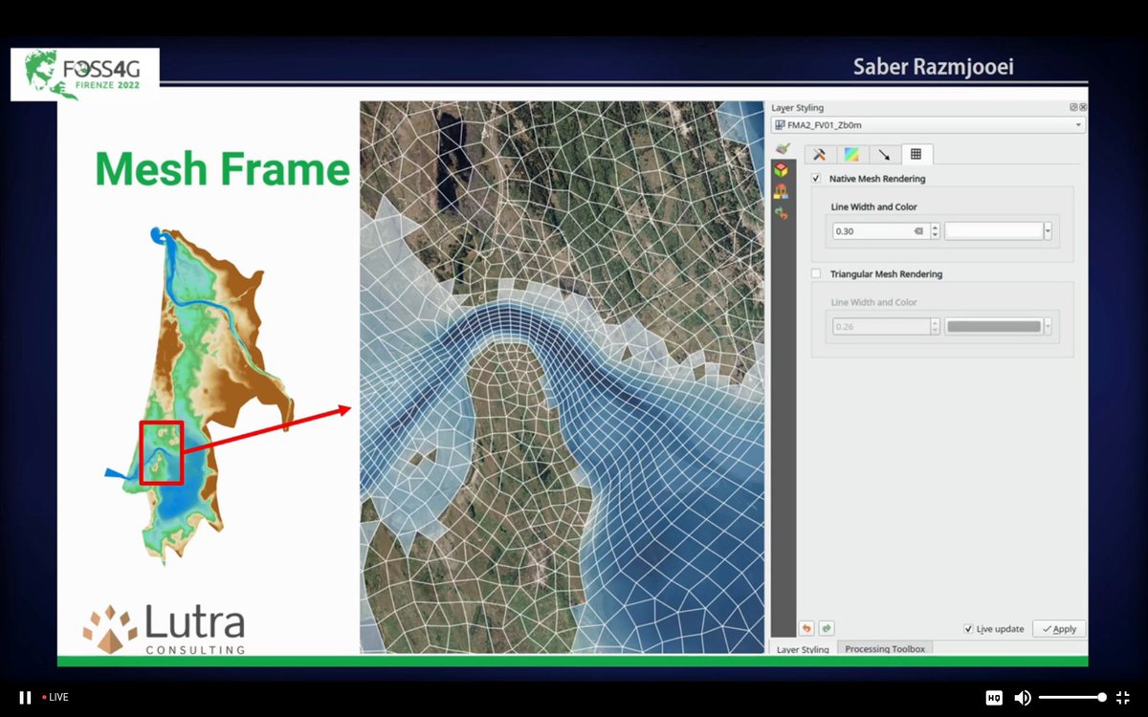The image size is (1148, 717).
Task: Click the Mesh Frame slide title
Action: 223,169
